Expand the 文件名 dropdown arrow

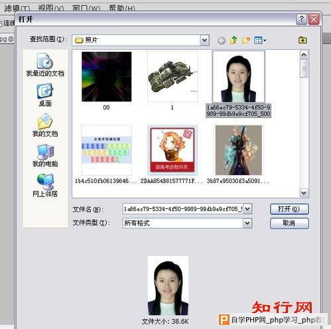(x=247, y=209)
